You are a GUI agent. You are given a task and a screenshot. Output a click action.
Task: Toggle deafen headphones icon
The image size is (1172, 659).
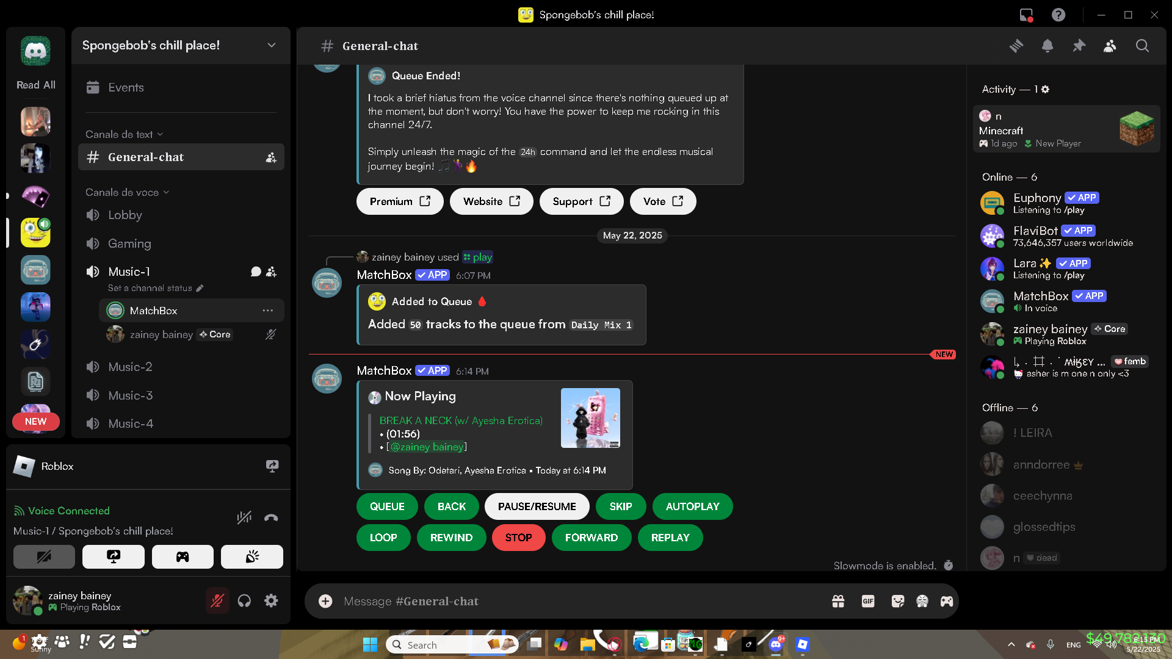coord(244,601)
